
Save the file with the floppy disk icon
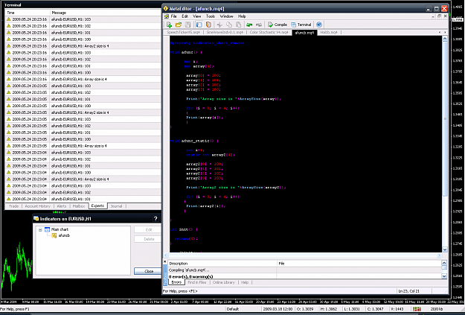pyautogui.click(x=187, y=25)
